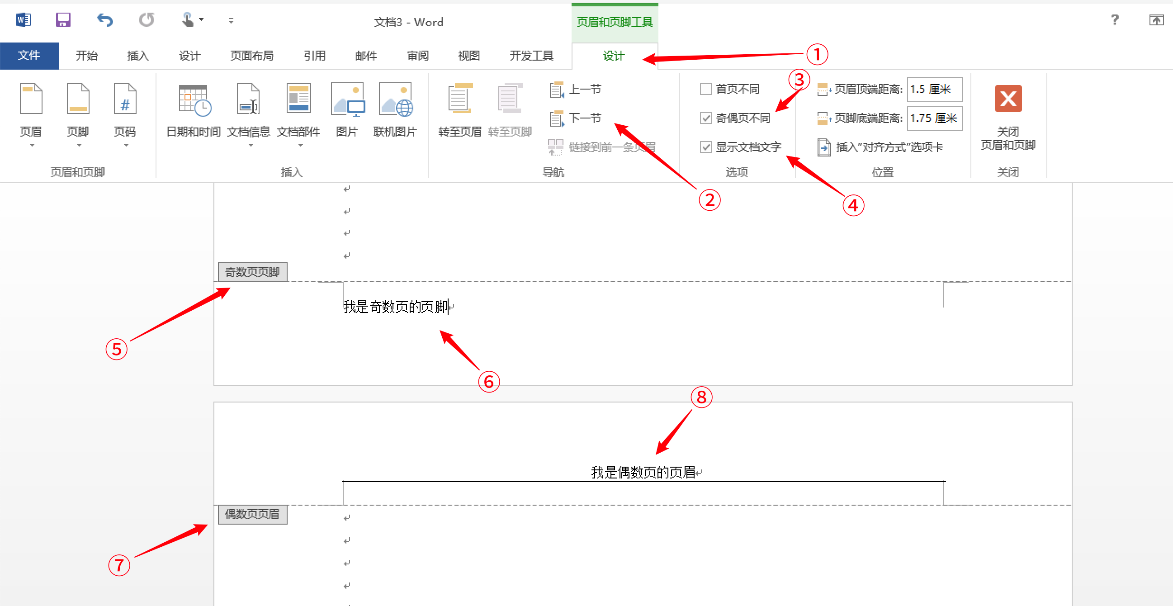This screenshot has height=606, width=1173.
Task: Insert a picture using the 图片 icon
Action: (x=347, y=109)
